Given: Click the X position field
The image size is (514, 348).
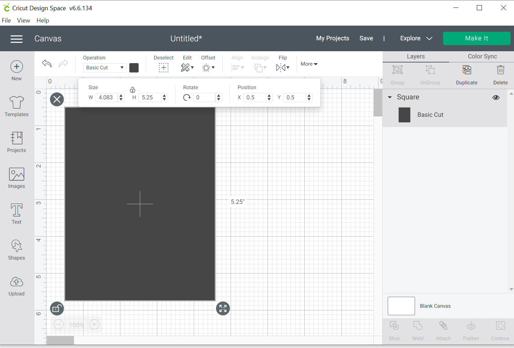Looking at the screenshot, I should coord(255,97).
